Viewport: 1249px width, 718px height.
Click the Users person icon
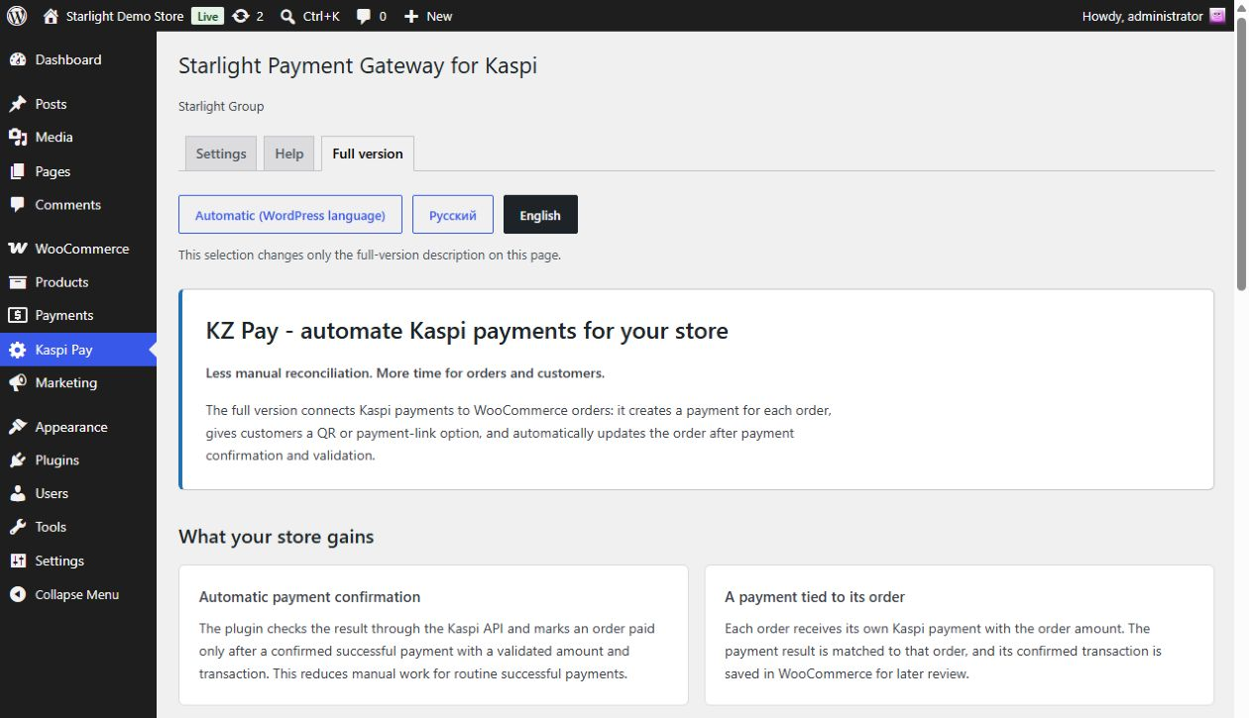pyautogui.click(x=18, y=493)
